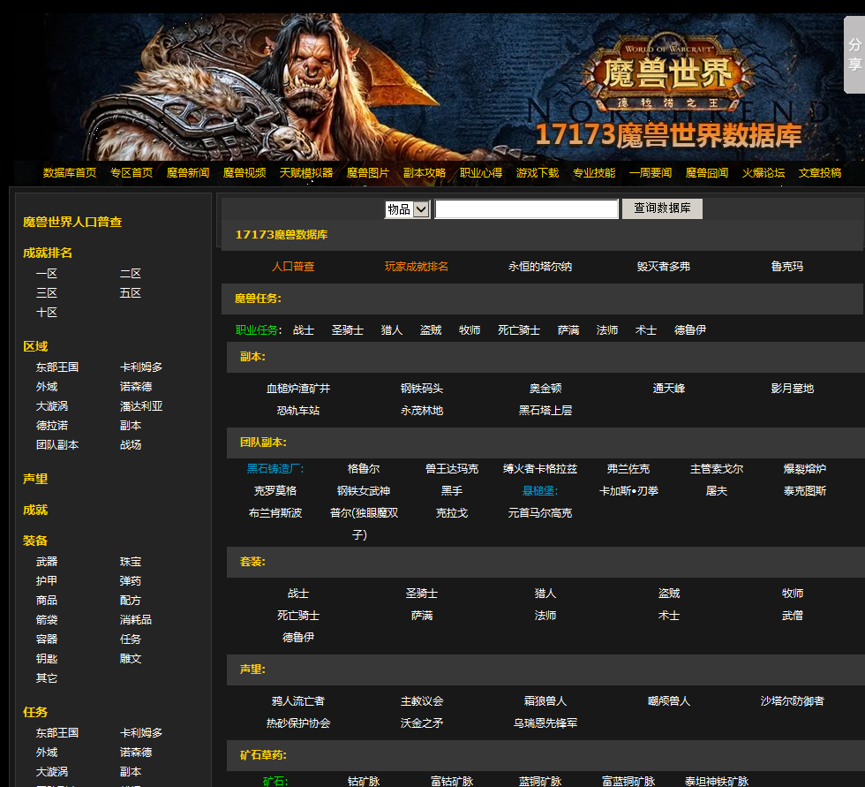Open 鸦人流亡者 reputation link
Viewport: 865px width, 787px height.
click(298, 701)
